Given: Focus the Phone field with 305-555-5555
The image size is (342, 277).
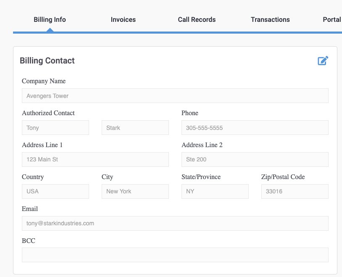Looking at the screenshot, I should coord(255,127).
